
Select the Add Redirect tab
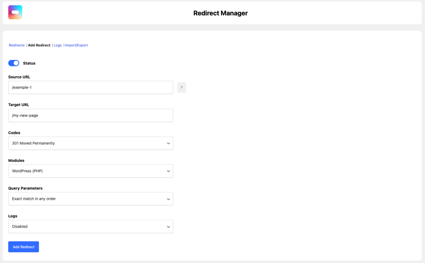coord(39,45)
